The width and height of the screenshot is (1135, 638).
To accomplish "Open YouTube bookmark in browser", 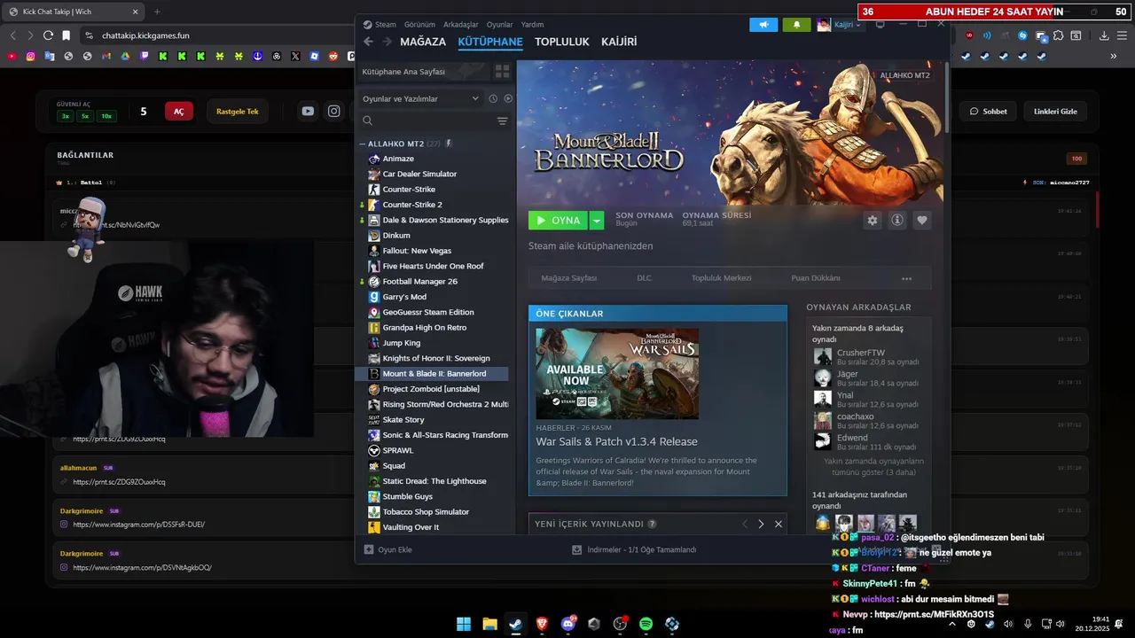I will [11, 56].
